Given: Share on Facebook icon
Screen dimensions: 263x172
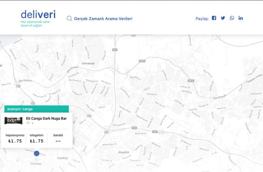Looking at the screenshot, I should click(x=214, y=18).
